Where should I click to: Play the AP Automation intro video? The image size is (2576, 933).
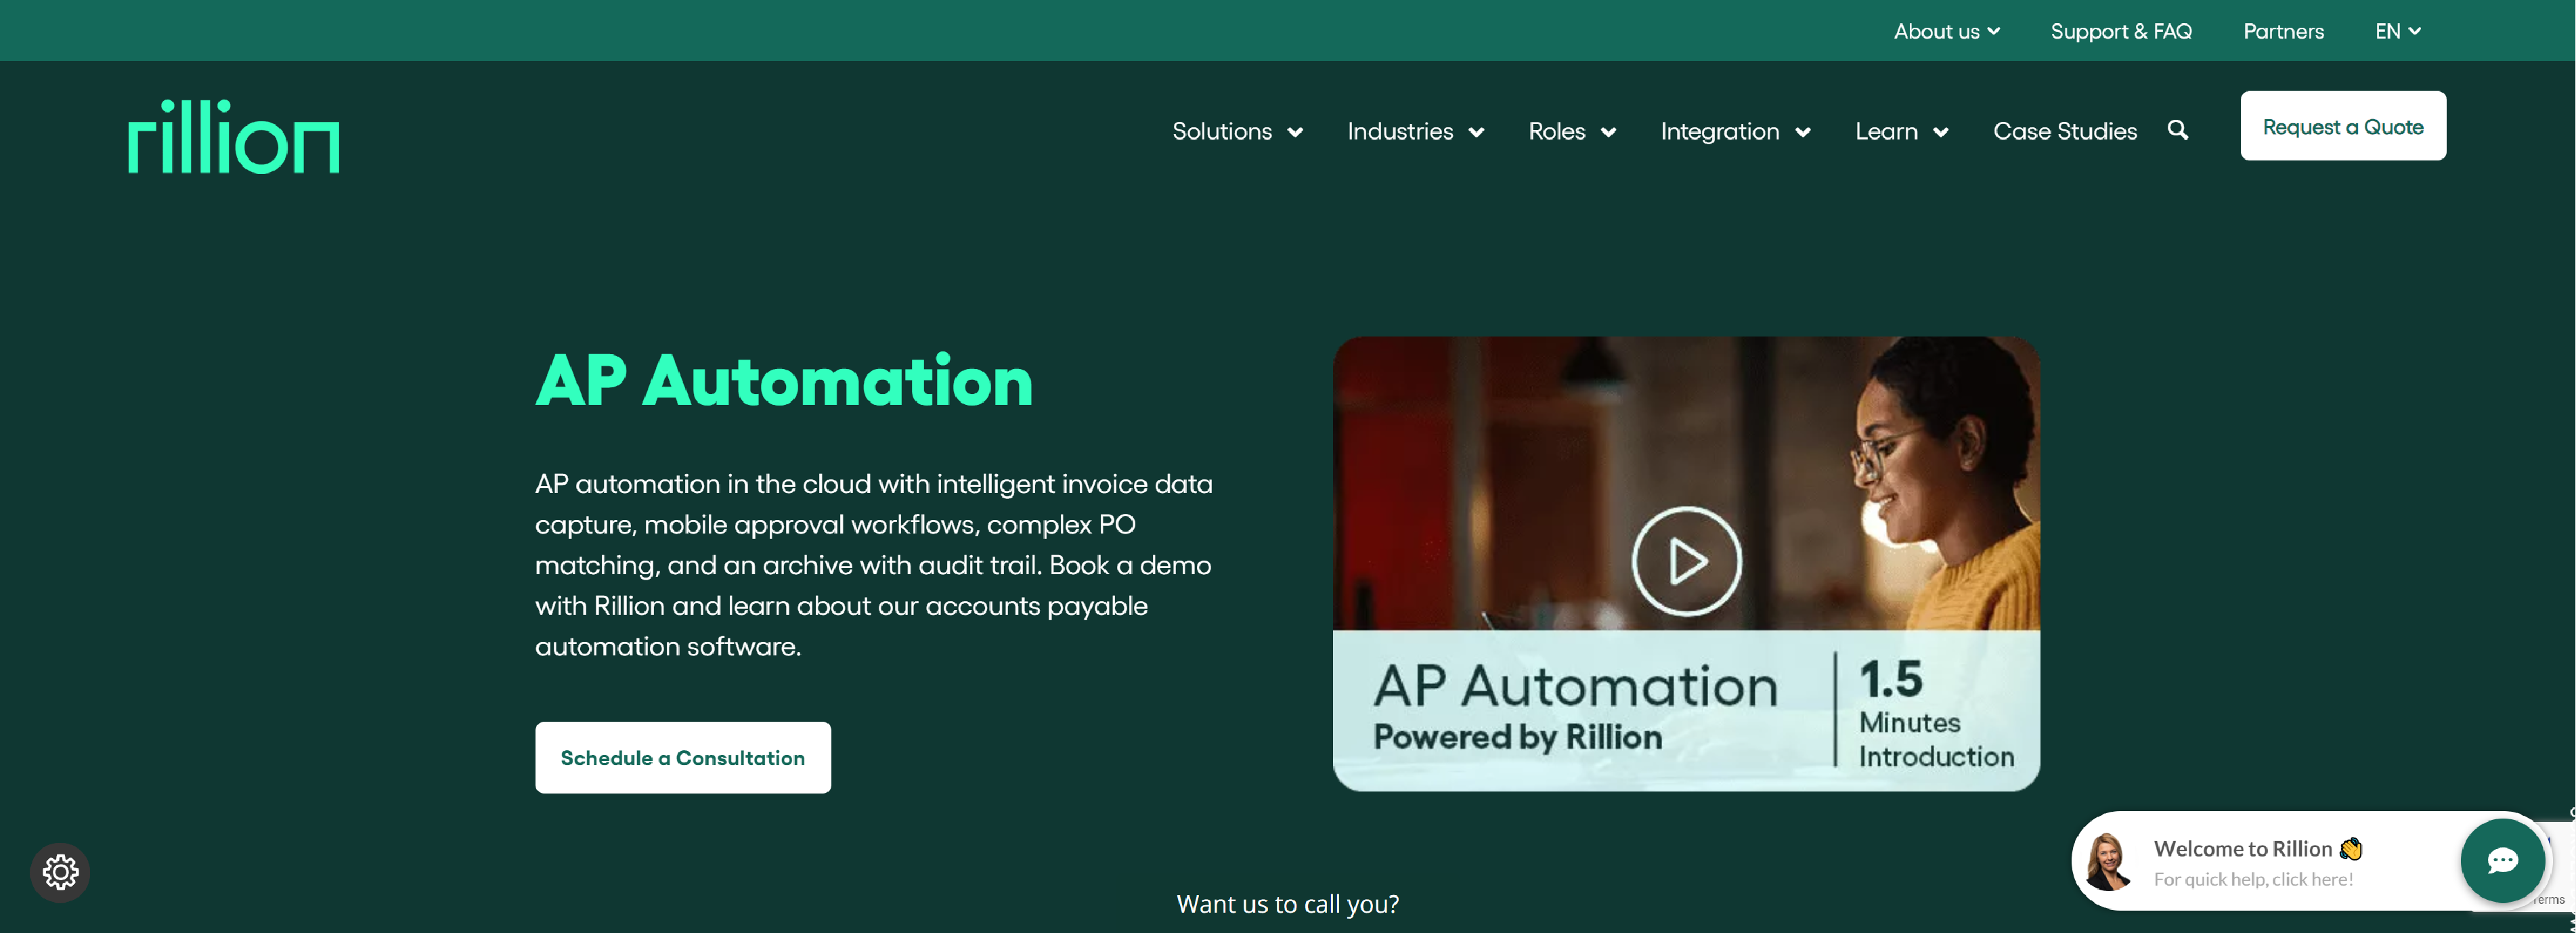point(1686,561)
